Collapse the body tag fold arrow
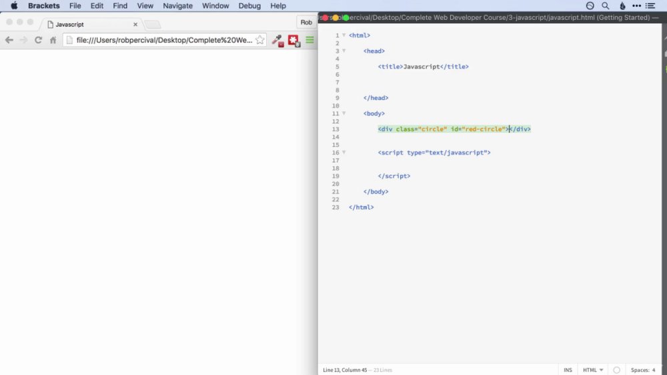The image size is (667, 375). tap(344, 113)
